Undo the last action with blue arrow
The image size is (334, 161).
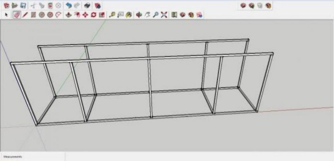68,6
